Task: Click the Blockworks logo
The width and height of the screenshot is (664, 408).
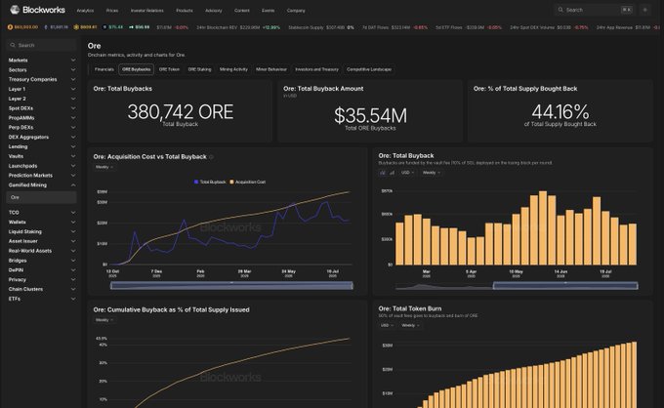Action: [x=38, y=10]
